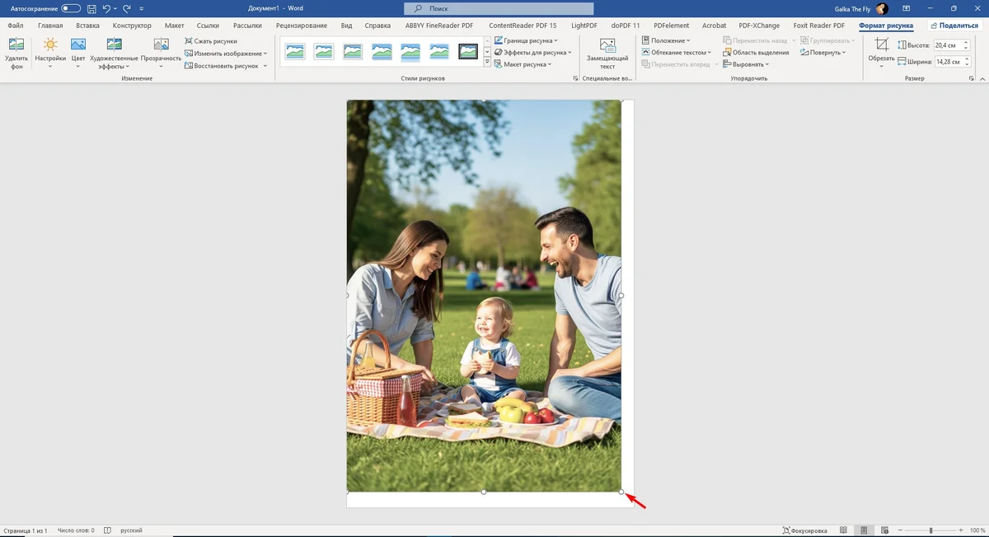Open the Эффекты для рисунка dropdown
989x537 pixels.
(533, 53)
